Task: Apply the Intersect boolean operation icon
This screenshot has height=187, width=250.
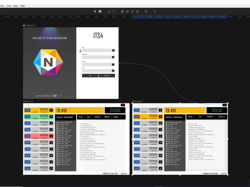Action: point(132,11)
